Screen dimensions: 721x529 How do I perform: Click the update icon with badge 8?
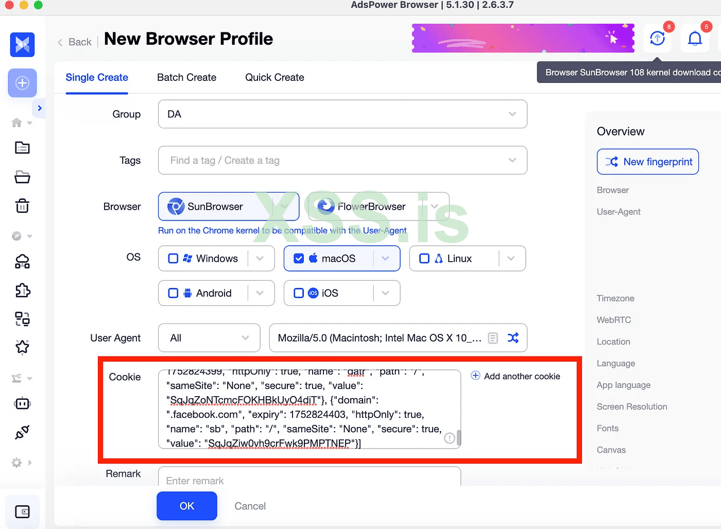[x=658, y=38]
